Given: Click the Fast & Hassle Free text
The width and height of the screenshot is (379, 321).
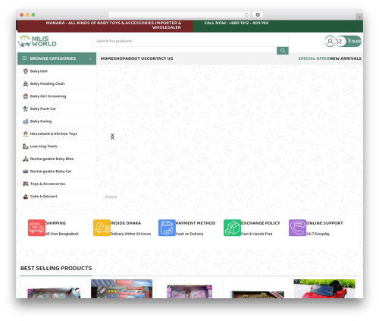Looking at the screenshot, I should [x=257, y=234].
